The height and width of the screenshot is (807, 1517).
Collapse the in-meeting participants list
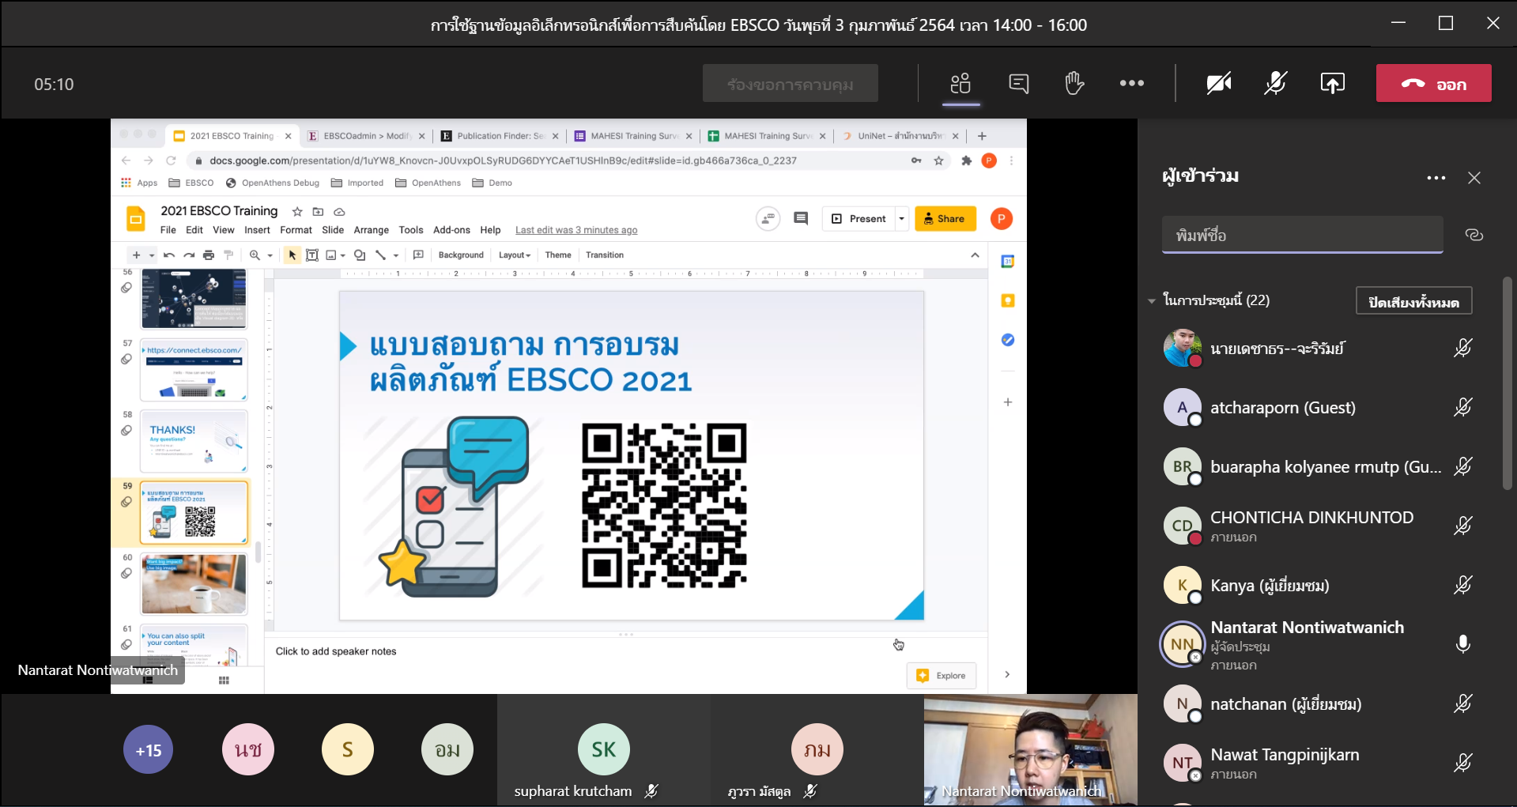click(x=1152, y=300)
